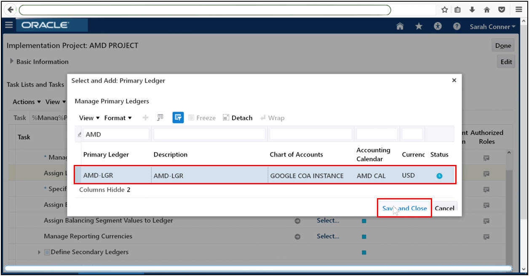Open the View dropdown in the dialog
Viewport: 529px width, 276px height.
pyautogui.click(x=87, y=118)
